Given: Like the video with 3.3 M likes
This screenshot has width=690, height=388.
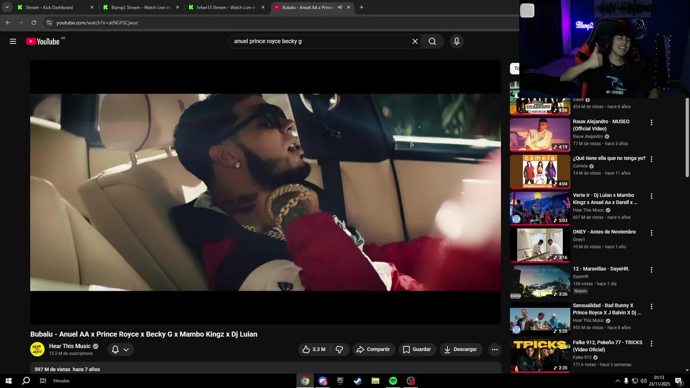Looking at the screenshot, I should click(x=313, y=350).
